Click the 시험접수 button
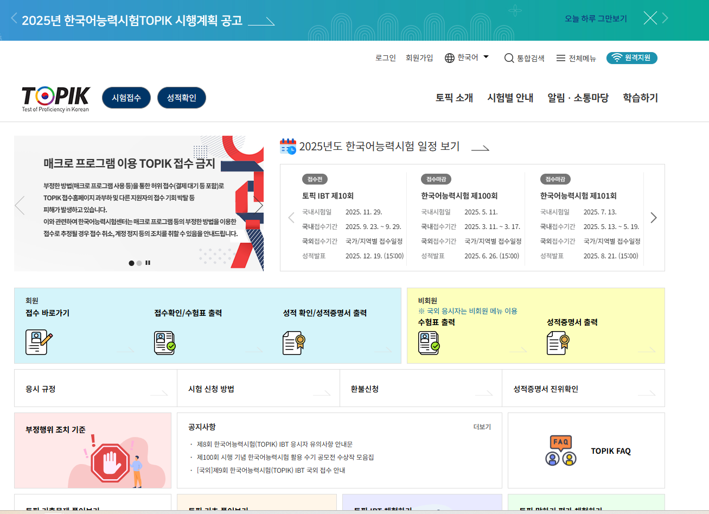The image size is (709, 514). (126, 98)
